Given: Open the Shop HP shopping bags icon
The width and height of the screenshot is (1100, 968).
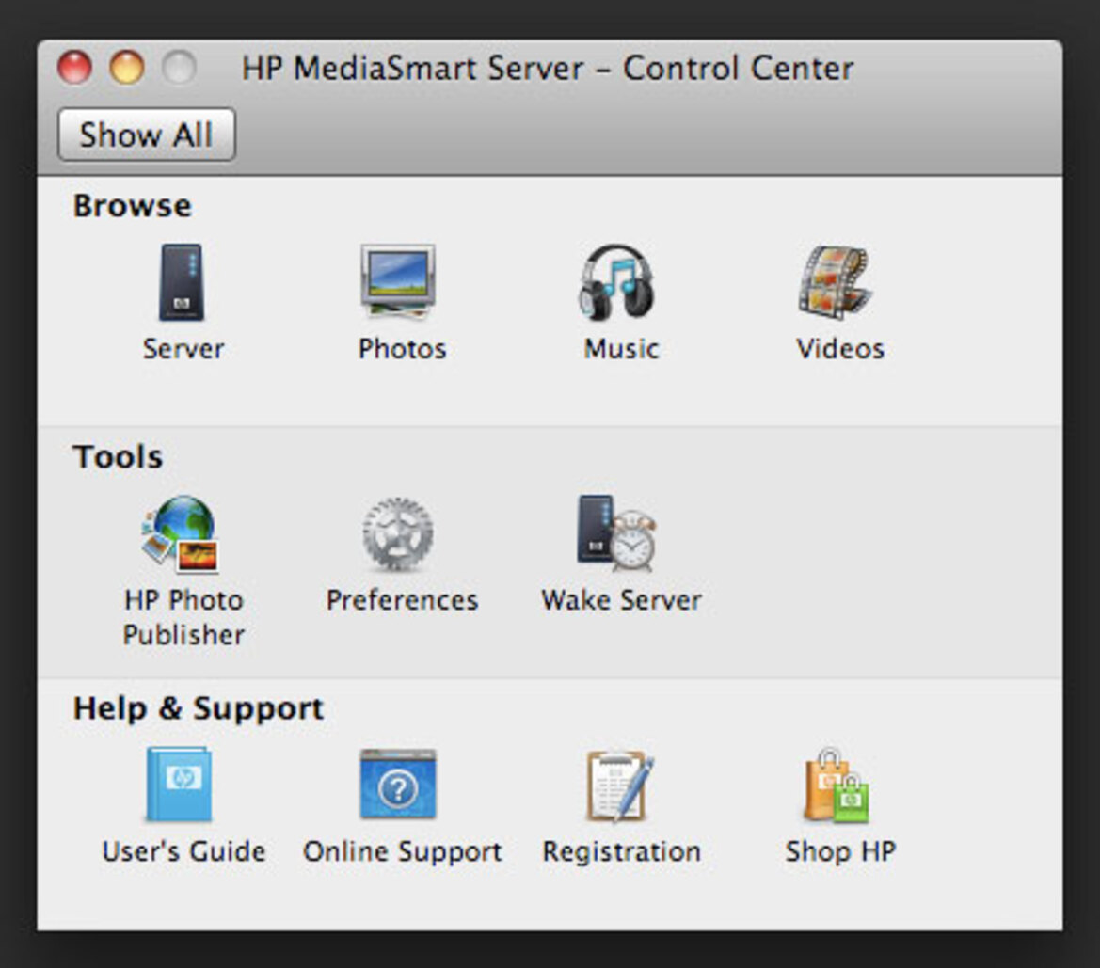Looking at the screenshot, I should point(837,785).
